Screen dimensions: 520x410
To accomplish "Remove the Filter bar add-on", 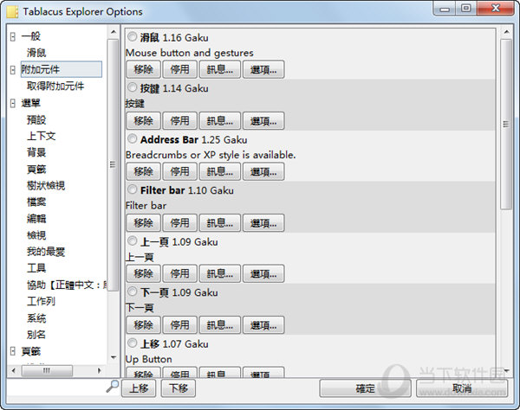I will click(x=143, y=222).
